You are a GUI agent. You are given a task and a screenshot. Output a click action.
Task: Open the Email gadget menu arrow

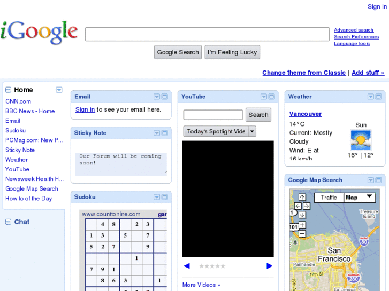[x=157, y=97]
